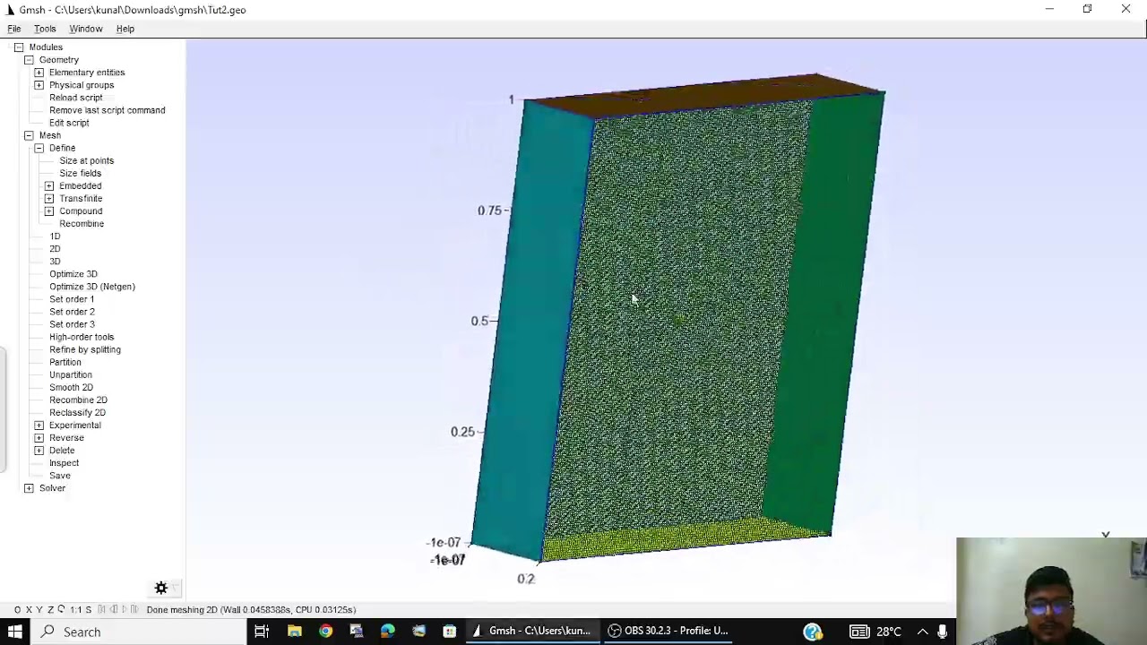The image size is (1147, 645).
Task: Expand Elementary entities node
Action: [x=39, y=73]
